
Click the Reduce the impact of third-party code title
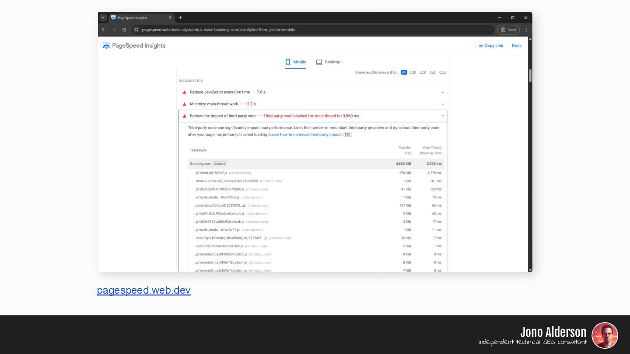point(223,116)
